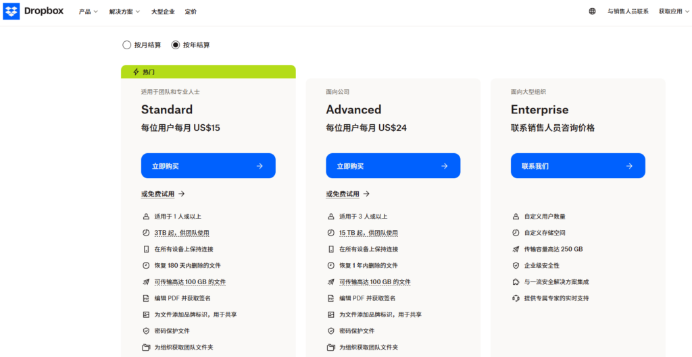Click 与销售人员联系 link in header
Viewport: 692px width, 357px height.
(628, 11)
